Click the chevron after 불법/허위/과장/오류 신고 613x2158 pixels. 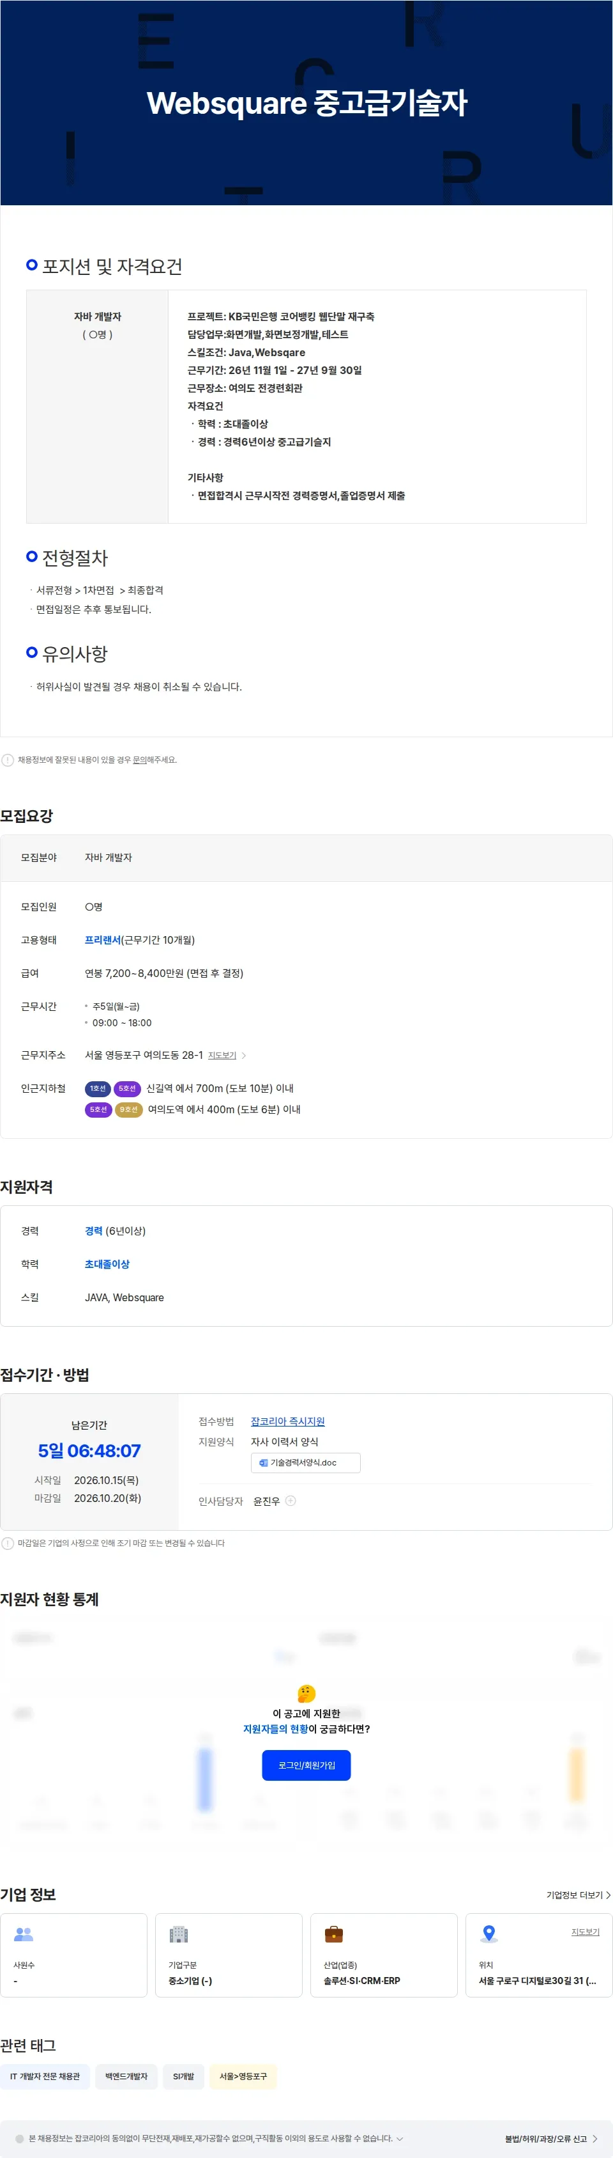pos(594,2139)
